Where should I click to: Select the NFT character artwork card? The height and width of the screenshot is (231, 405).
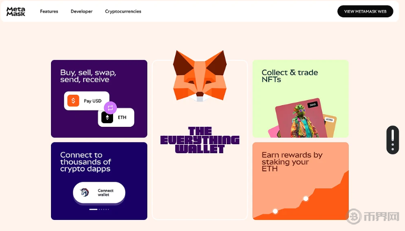[298, 118]
